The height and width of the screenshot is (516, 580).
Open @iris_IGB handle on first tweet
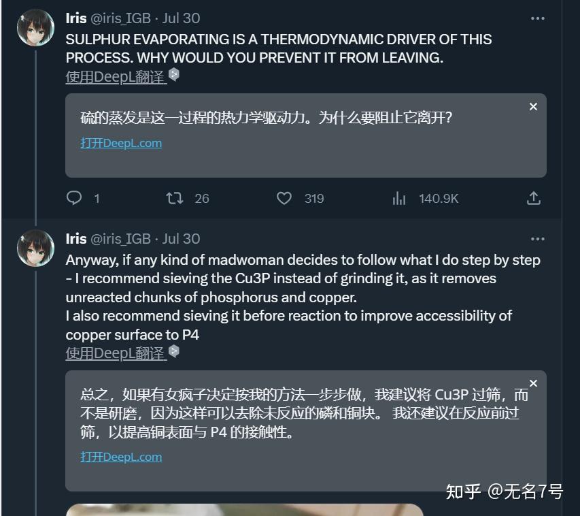click(120, 18)
